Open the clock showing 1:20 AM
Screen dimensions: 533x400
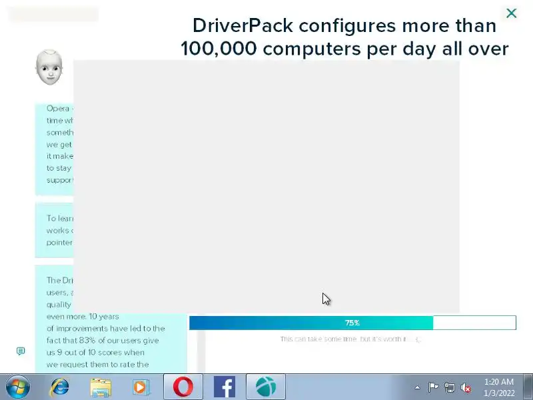coord(499,387)
